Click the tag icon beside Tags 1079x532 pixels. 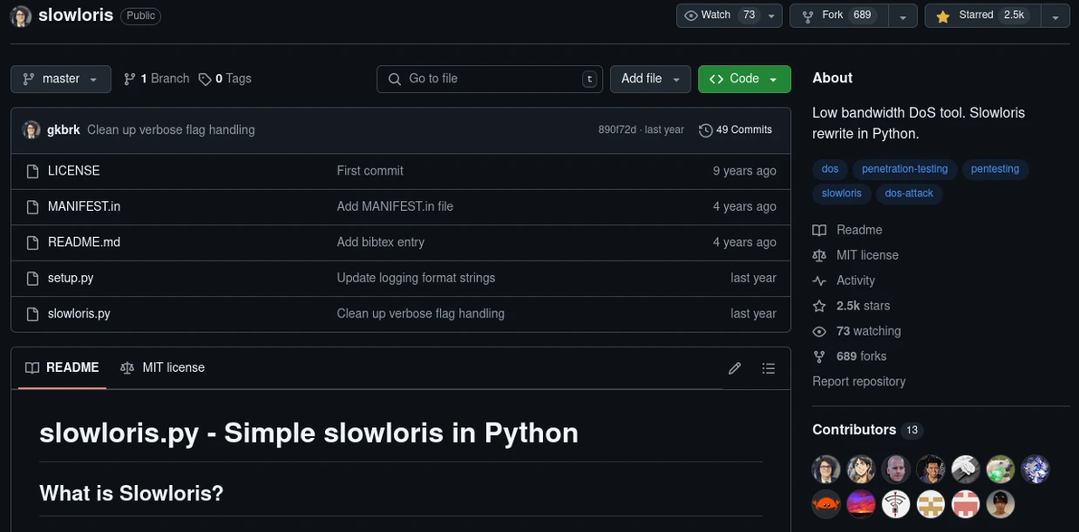click(205, 79)
